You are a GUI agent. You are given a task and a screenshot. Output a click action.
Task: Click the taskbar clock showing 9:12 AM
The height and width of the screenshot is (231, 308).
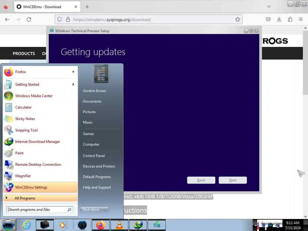pyautogui.click(x=293, y=225)
